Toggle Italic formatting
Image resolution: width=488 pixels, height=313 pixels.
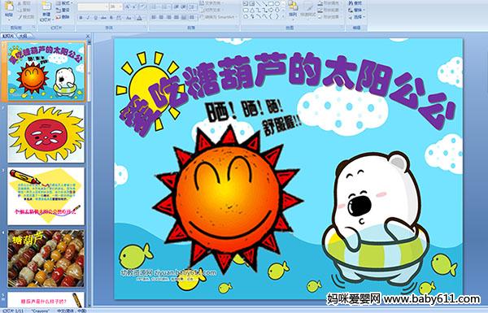[x=88, y=18]
